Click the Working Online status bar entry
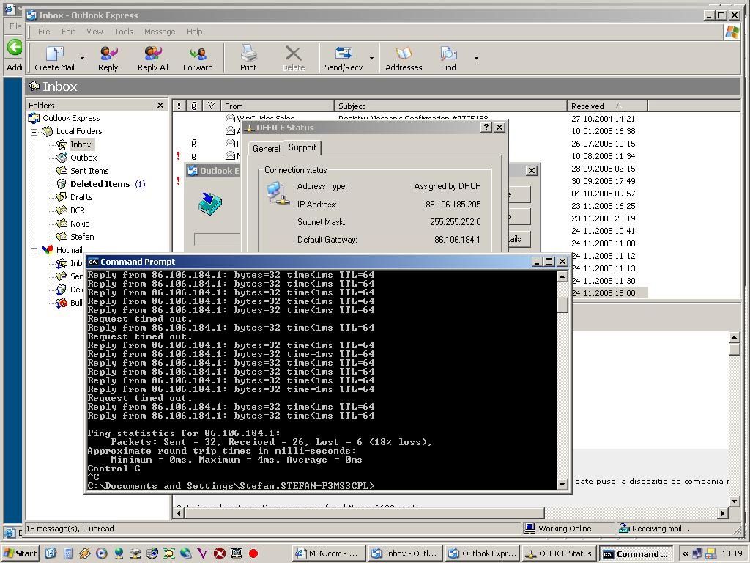Image resolution: width=750 pixels, height=563 pixels. [x=557, y=529]
